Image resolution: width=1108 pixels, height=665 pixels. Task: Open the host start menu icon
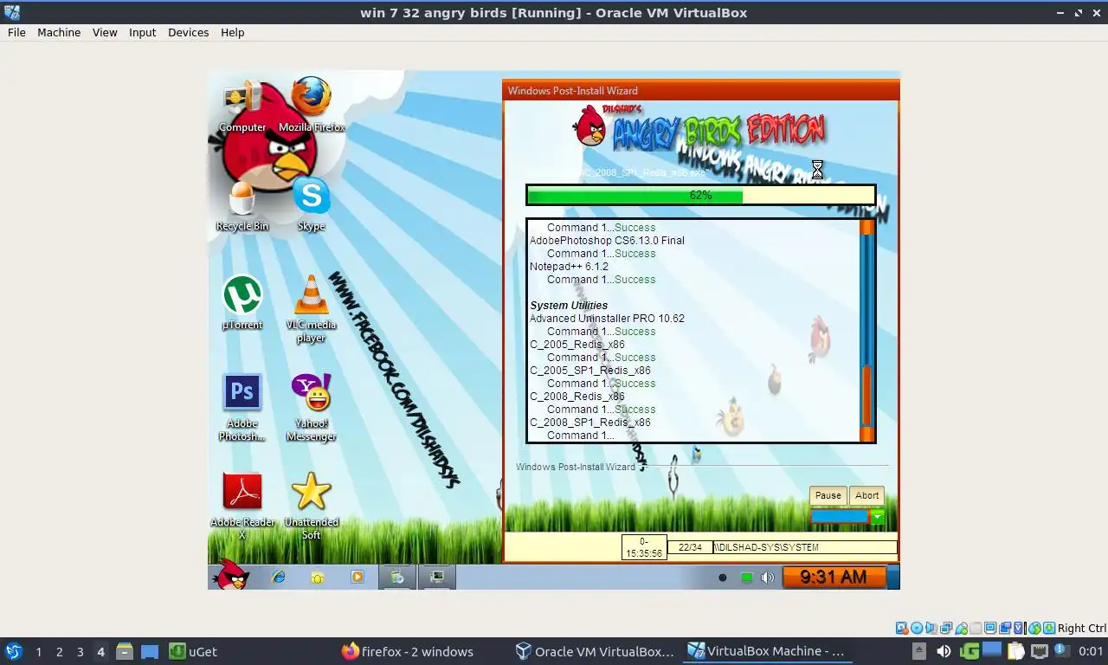click(x=13, y=651)
